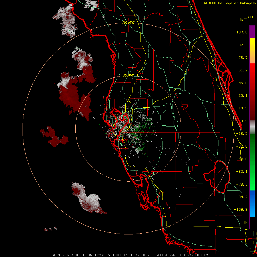
Task: Click the 14.5 legend value
Action: [x=243, y=108]
